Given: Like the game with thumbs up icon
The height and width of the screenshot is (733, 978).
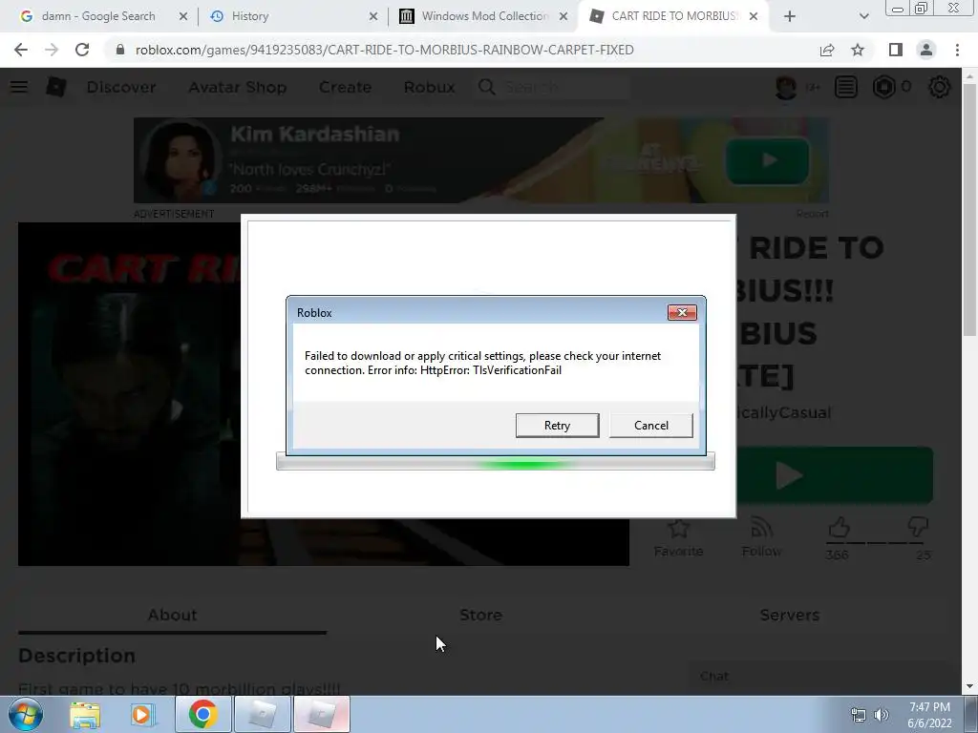Looking at the screenshot, I should 839,527.
